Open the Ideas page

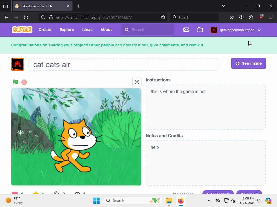87,30
